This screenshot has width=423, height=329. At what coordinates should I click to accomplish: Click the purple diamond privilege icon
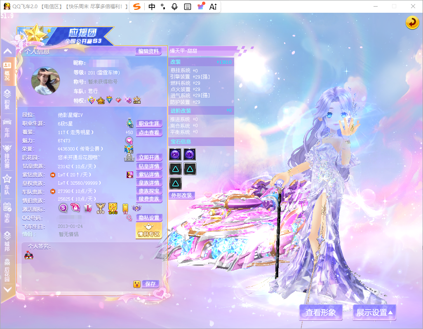[x=128, y=100]
